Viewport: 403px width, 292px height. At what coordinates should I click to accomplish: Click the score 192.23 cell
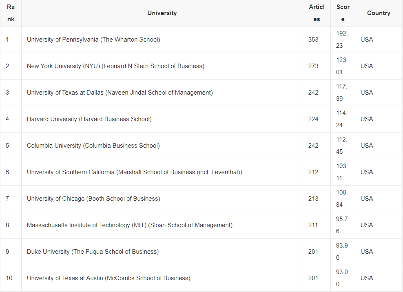pos(342,40)
